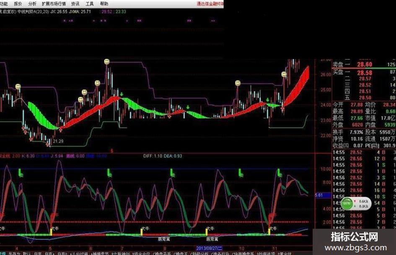Image resolution: width=396 pixels, height=255 pixels.
Task: Click the JXMA: 25.71 indicator readout
Action: click(x=79, y=12)
